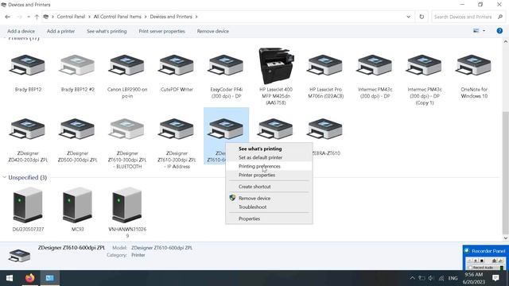Open the notification center icon
This screenshot has width=509, height=286.
495,278
